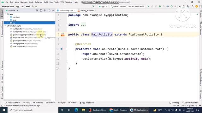Open the Terminal tool window
This screenshot has height=113, width=202.
click(50, 103)
